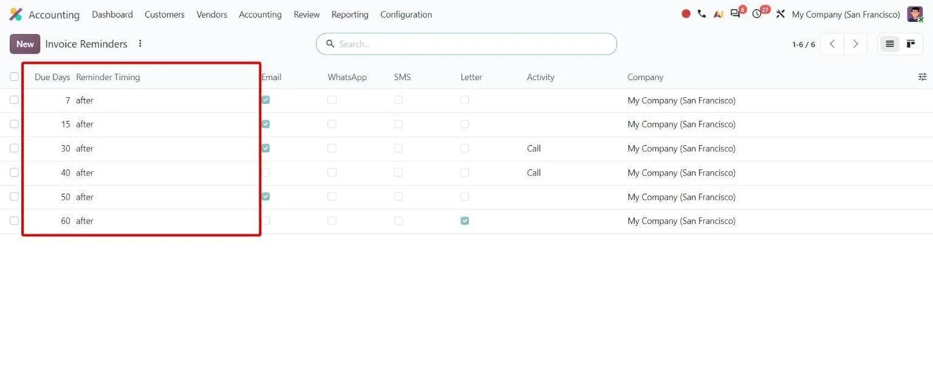Viewport: 933px width, 388px height.
Task: Go to the previous page arrow
Action: (x=832, y=44)
